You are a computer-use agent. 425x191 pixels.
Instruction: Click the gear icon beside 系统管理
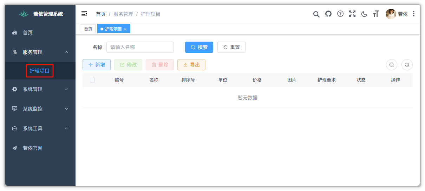click(15, 89)
